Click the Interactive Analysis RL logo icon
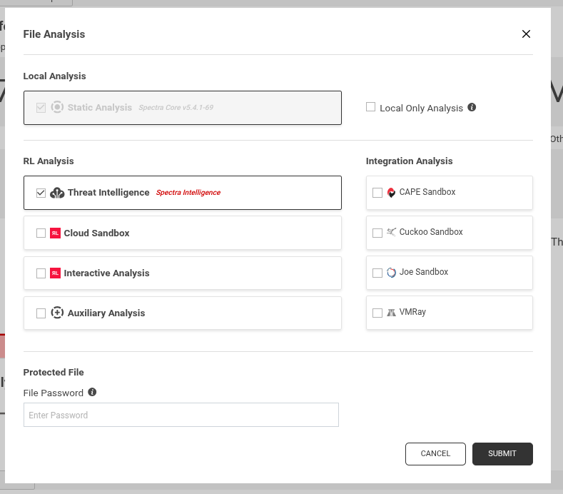The width and height of the screenshot is (563, 494). [x=55, y=273]
